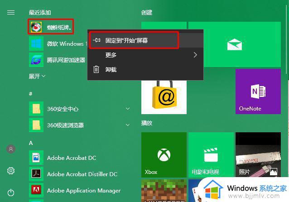The height and width of the screenshot is (202, 289).
Task: Open the 照片 photos tile
Action: point(258,155)
